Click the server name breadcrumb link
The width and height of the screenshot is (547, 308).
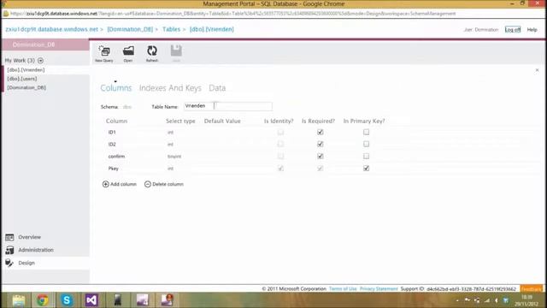(51, 29)
